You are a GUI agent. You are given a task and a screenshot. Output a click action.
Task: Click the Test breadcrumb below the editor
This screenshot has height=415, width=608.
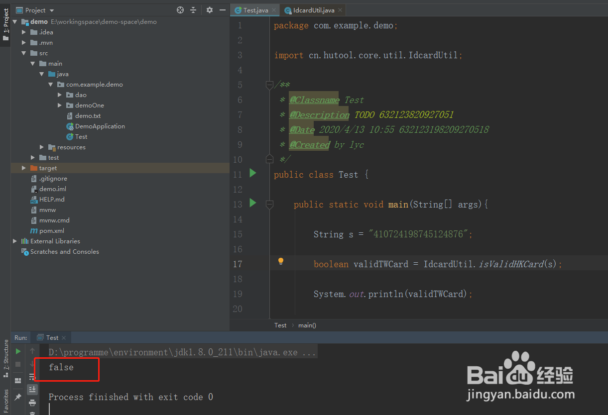(x=280, y=325)
